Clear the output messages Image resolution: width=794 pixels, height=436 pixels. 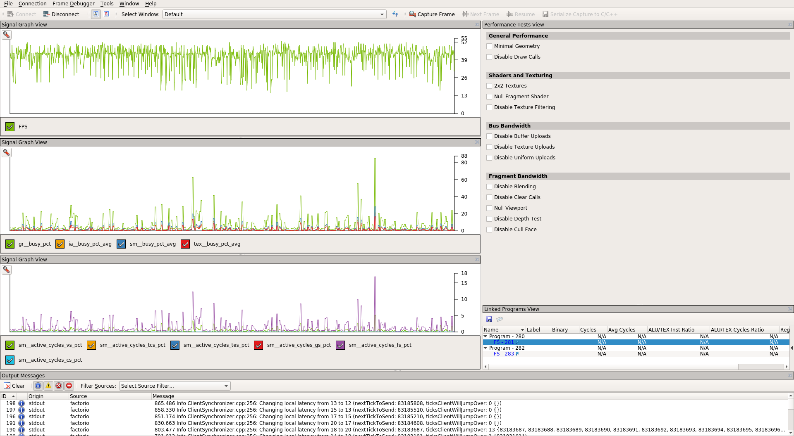point(14,386)
